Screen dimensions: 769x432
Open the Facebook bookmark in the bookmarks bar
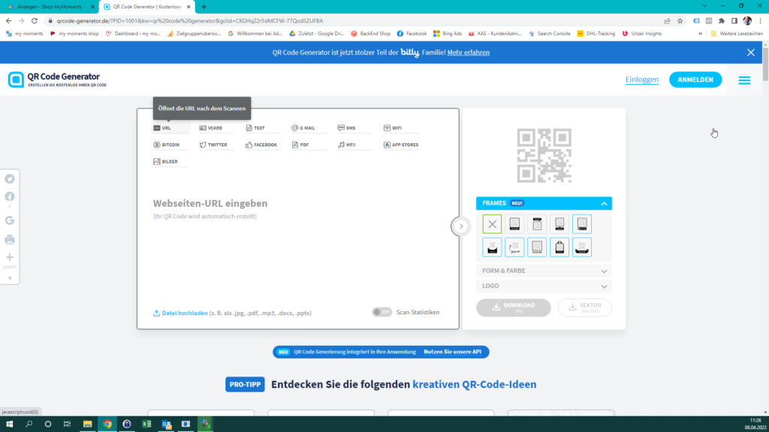(x=412, y=34)
